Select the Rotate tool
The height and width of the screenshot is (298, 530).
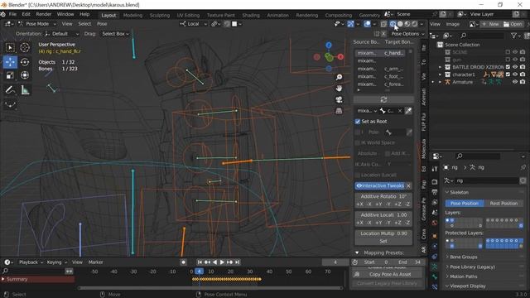25,62
